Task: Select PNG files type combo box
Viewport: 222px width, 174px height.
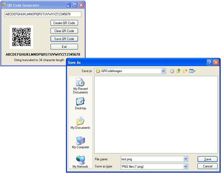Action: pos(154,166)
